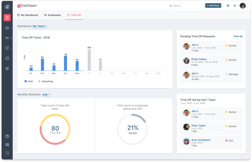The height and width of the screenshot is (162, 252).
Task: Open the employees people icon in sidebar
Action: click(7, 38)
